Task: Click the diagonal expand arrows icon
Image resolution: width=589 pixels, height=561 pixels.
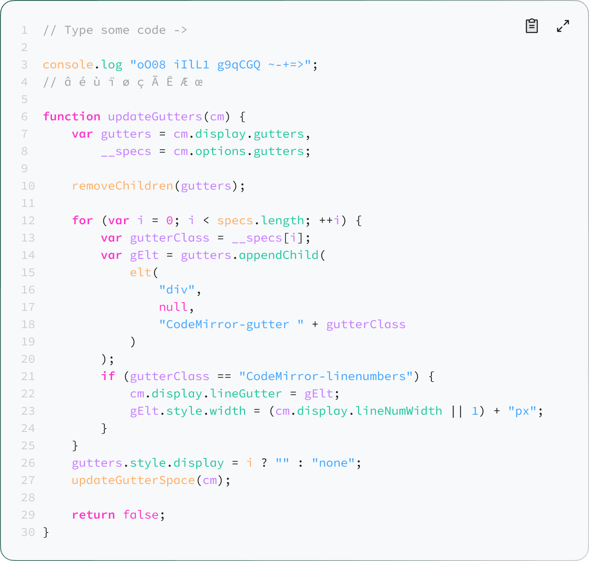Action: [563, 26]
